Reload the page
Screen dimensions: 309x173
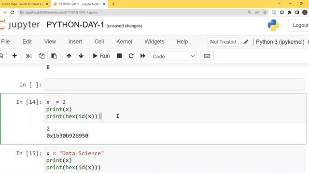point(12,12)
